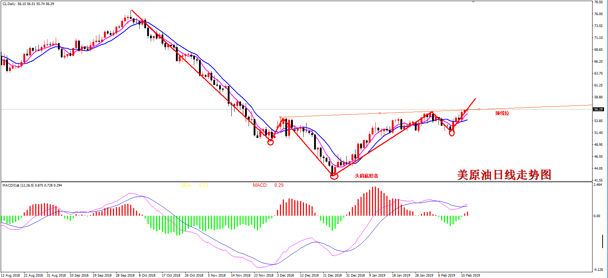Click the 31 Aug 2018 date label

pyautogui.click(x=56, y=275)
